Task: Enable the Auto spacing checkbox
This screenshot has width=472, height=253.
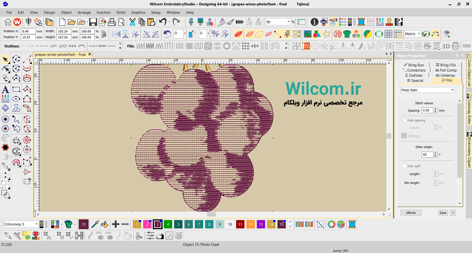Action: (x=405, y=120)
